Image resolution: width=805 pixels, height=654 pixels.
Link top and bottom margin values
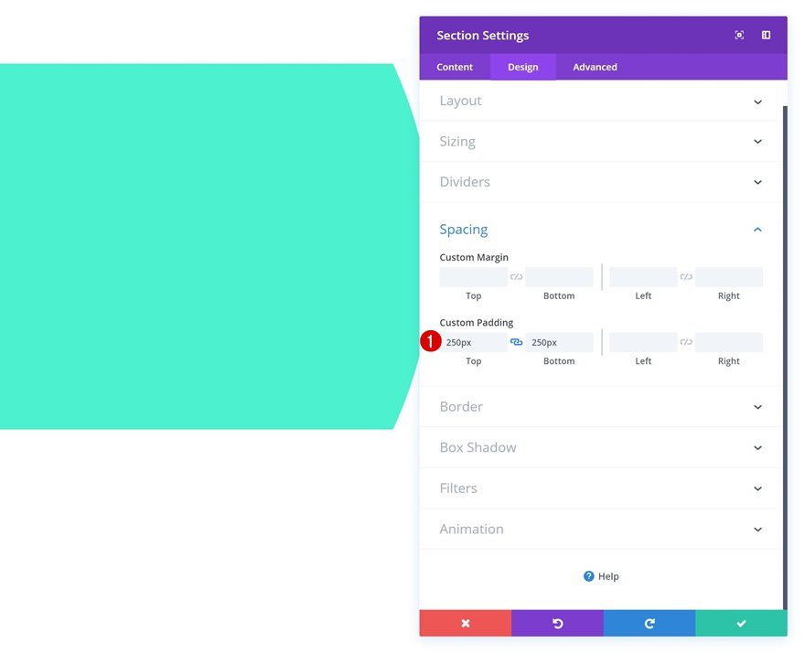point(516,275)
